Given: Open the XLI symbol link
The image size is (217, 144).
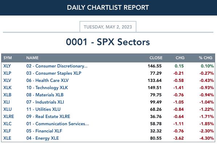Looking at the screenshot, I should (7, 102).
